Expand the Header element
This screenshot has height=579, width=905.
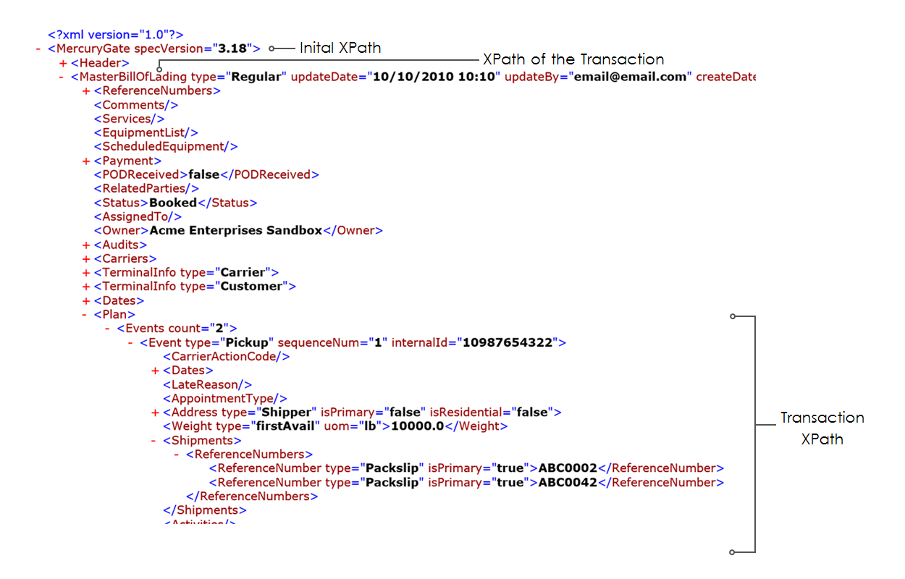pos(63,64)
